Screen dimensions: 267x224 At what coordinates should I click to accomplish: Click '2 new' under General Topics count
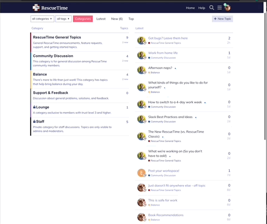(125, 42)
